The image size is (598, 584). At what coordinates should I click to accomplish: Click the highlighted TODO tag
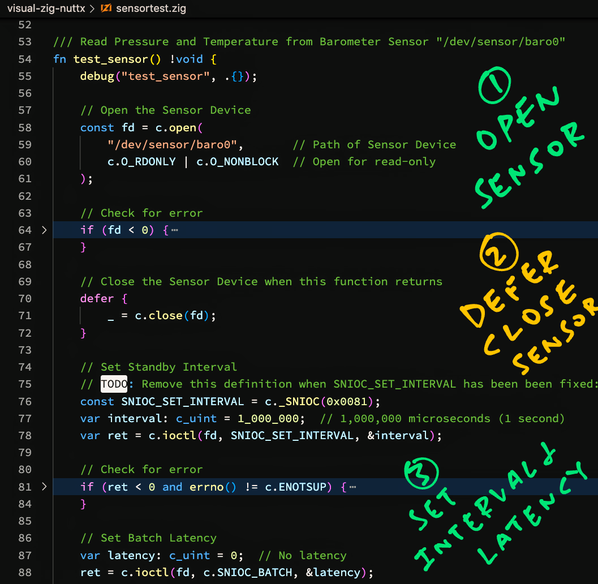pyautogui.click(x=114, y=384)
